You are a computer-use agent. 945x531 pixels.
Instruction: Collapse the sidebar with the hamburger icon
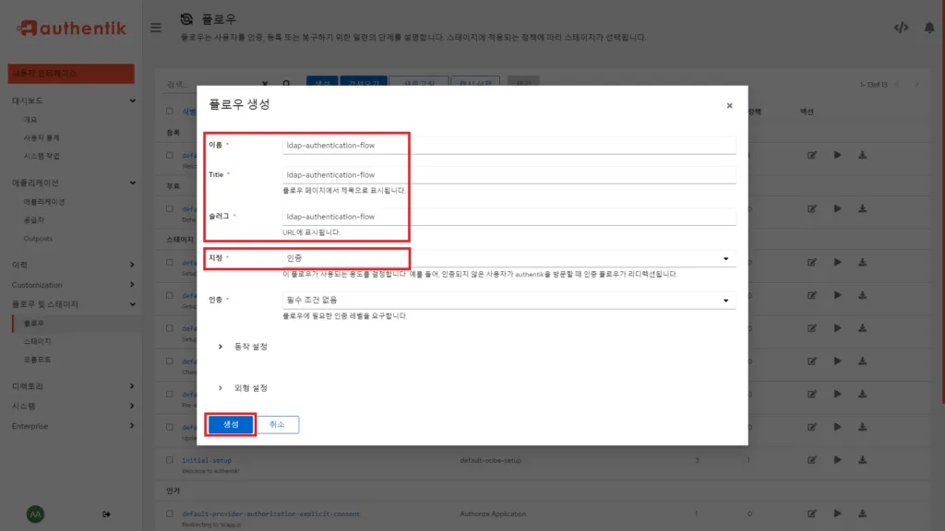156,27
